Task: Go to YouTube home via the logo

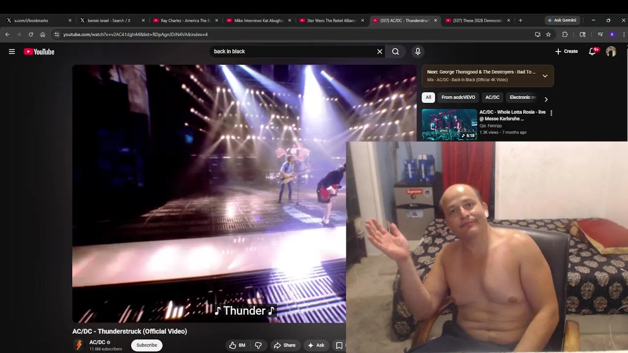Action: click(39, 51)
